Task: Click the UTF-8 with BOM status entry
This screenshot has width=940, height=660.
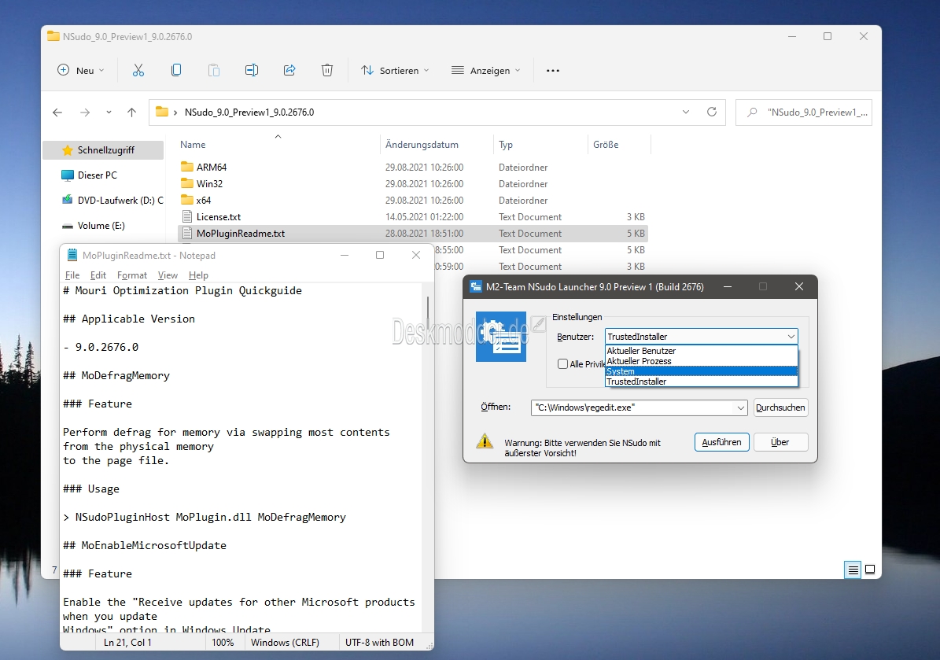Action: pyautogui.click(x=379, y=642)
